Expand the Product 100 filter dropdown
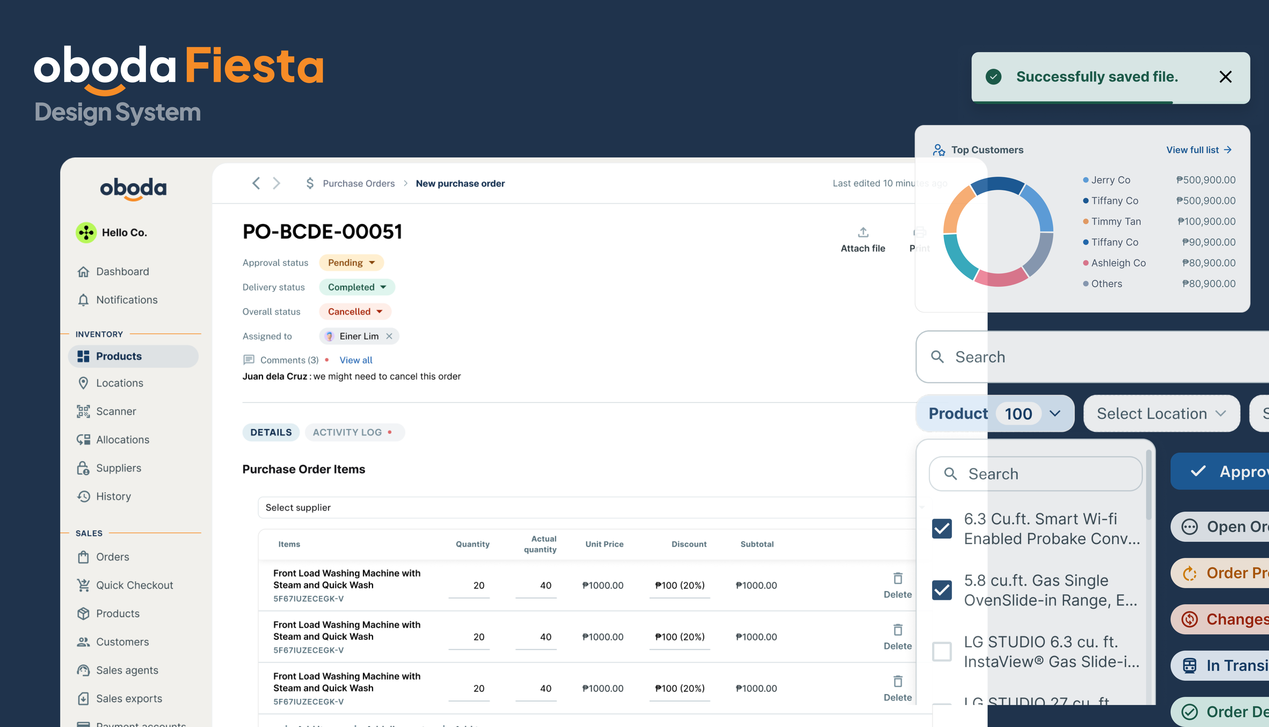 click(x=995, y=414)
